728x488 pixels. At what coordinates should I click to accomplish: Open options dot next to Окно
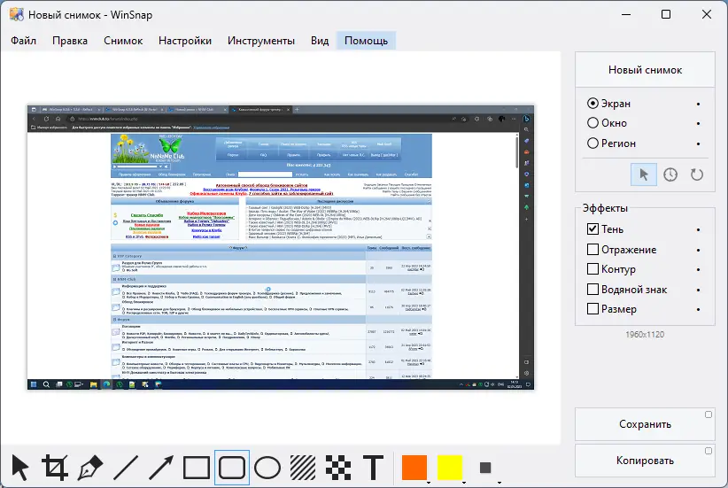tap(698, 123)
